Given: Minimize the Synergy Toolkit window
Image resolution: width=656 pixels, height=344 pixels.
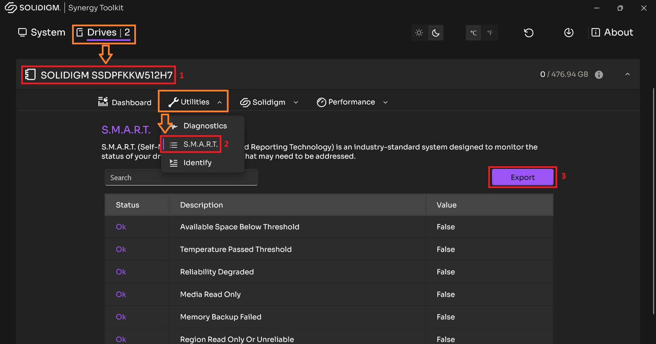Looking at the screenshot, I should tap(597, 8).
